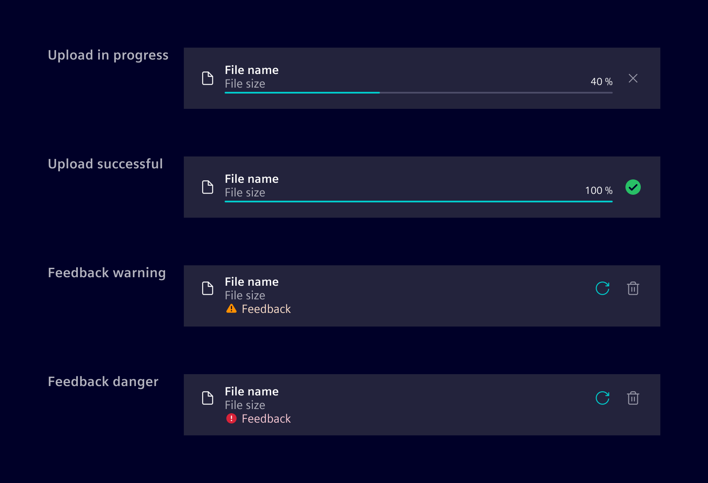Click the retry icon in the Feedback warning row

603,288
